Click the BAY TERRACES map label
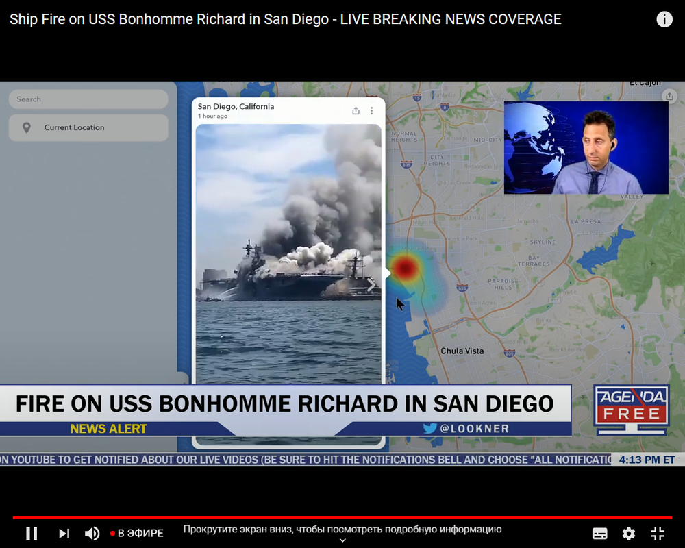This screenshot has height=548, width=685. (534, 260)
